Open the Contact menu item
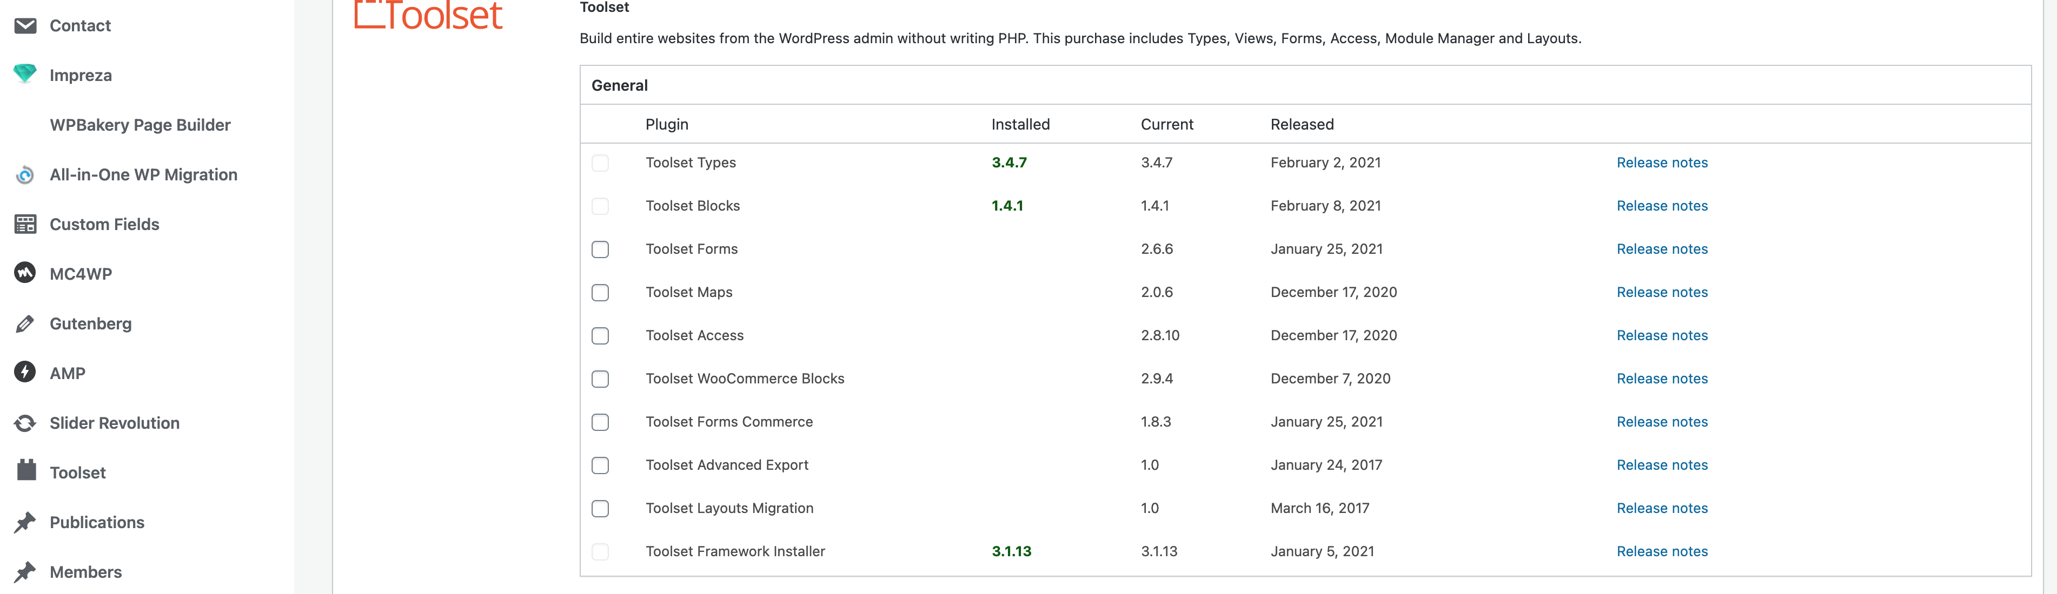 (x=80, y=25)
